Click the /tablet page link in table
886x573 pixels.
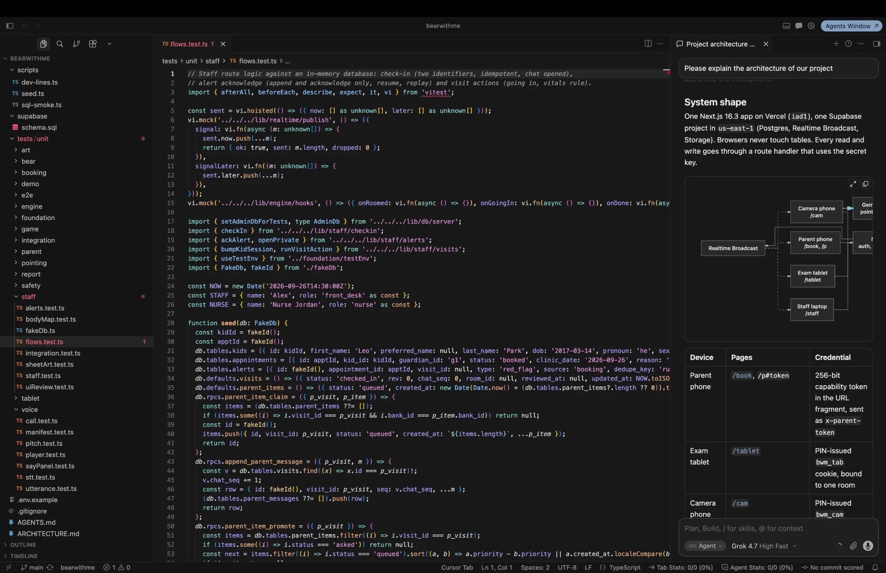pyautogui.click(x=746, y=451)
